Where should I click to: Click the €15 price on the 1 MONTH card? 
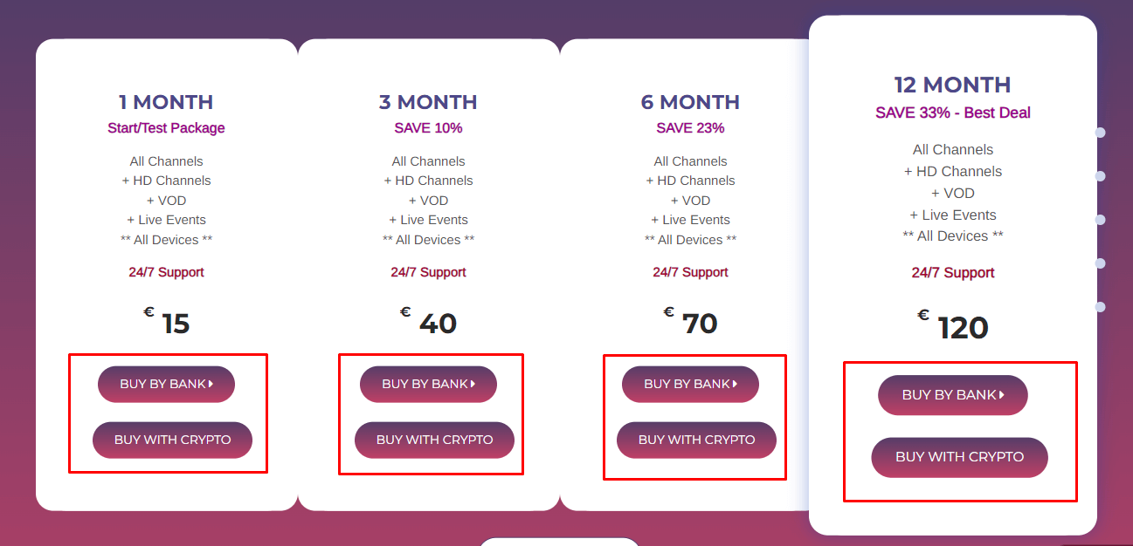click(168, 322)
